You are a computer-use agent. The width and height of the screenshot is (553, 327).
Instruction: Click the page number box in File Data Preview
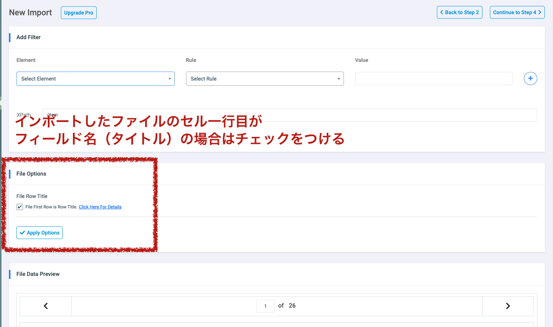[x=265, y=306]
